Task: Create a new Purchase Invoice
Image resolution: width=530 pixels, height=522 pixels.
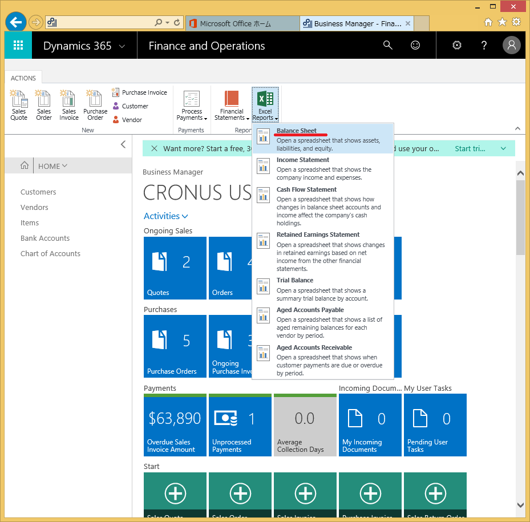Action: click(139, 92)
